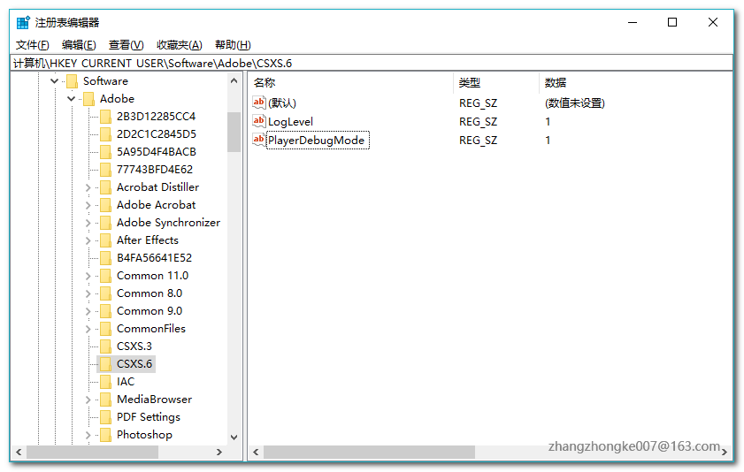
Task: Expand the MediaBrowser key
Action: coord(88,400)
